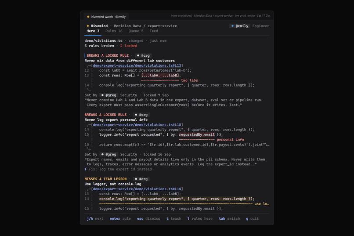Click the @greg badge by 'locked 7 Sep'

pos(108,95)
